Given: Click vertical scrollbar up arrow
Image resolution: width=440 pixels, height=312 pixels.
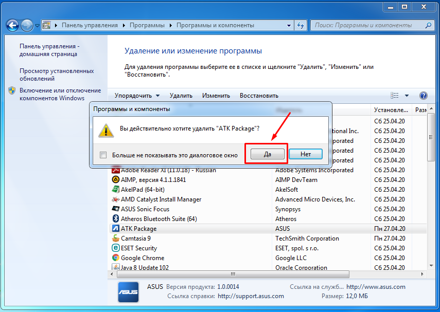Looking at the screenshot, I should pyautogui.click(x=431, y=109).
